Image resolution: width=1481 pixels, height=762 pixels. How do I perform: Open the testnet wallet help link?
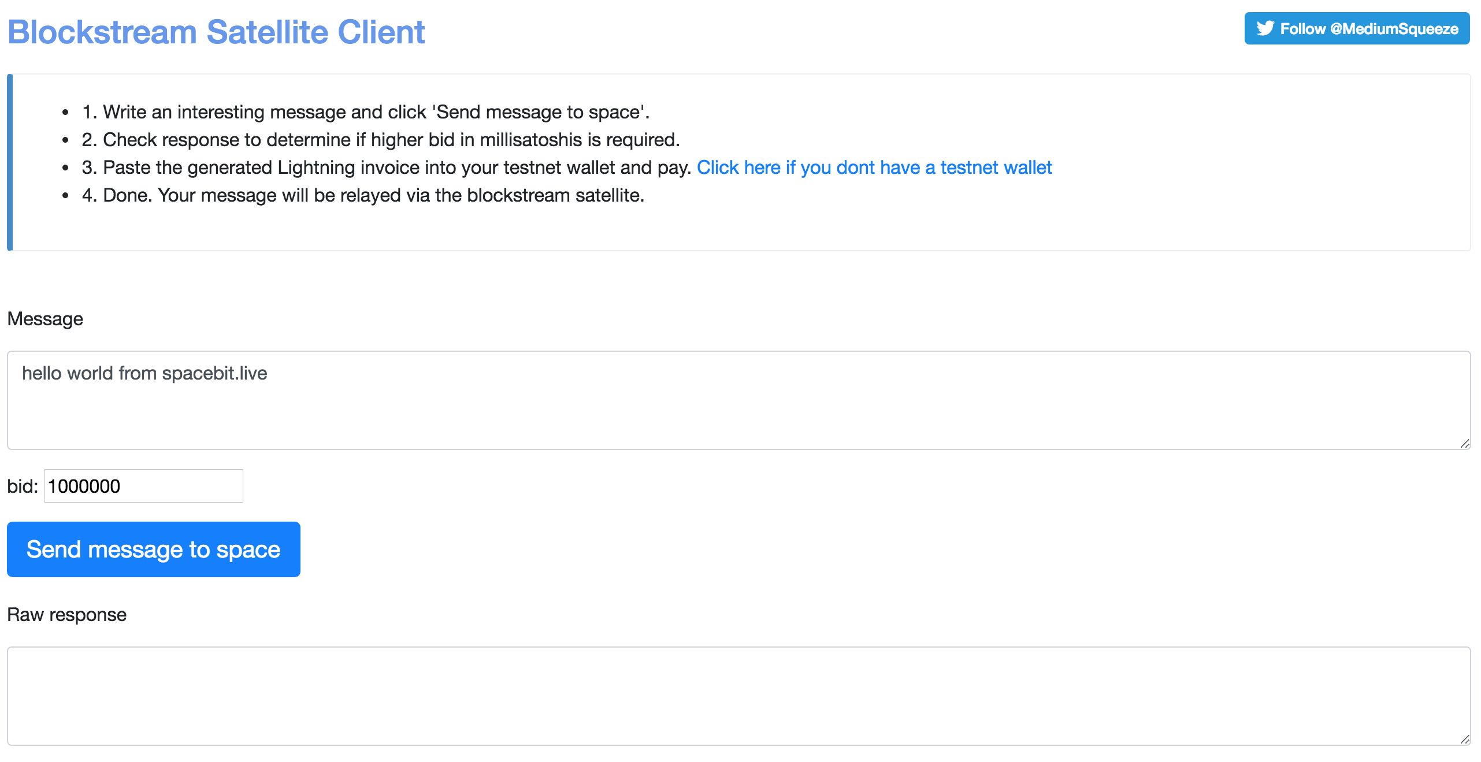[874, 168]
